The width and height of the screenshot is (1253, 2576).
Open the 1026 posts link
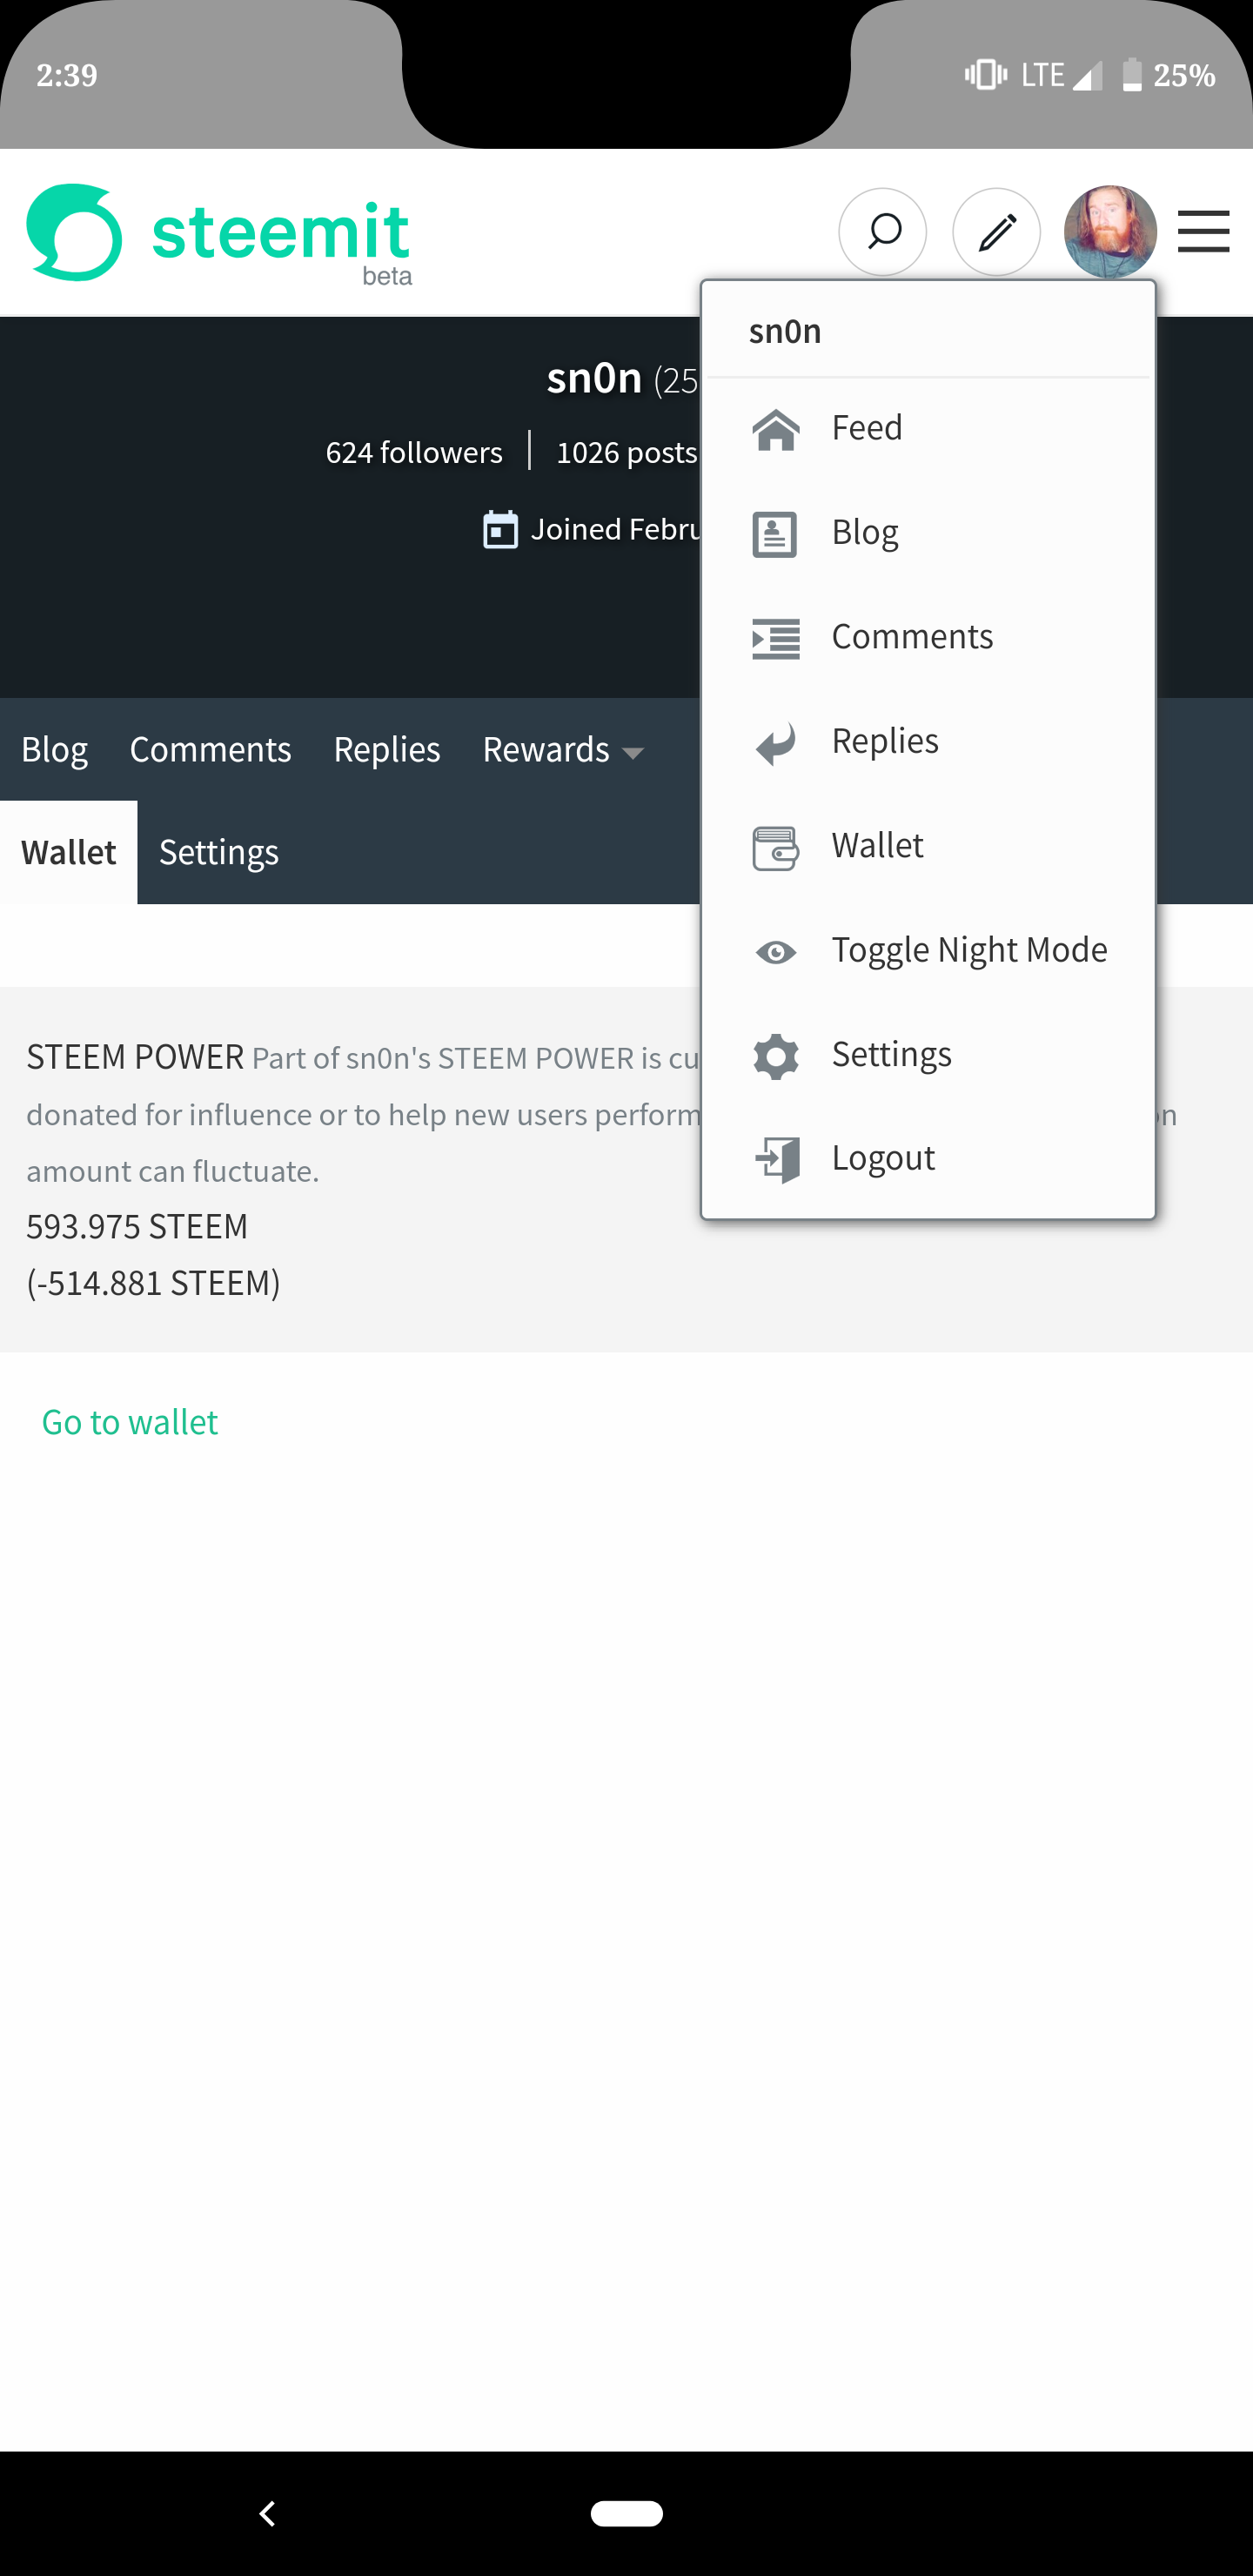[x=626, y=452]
